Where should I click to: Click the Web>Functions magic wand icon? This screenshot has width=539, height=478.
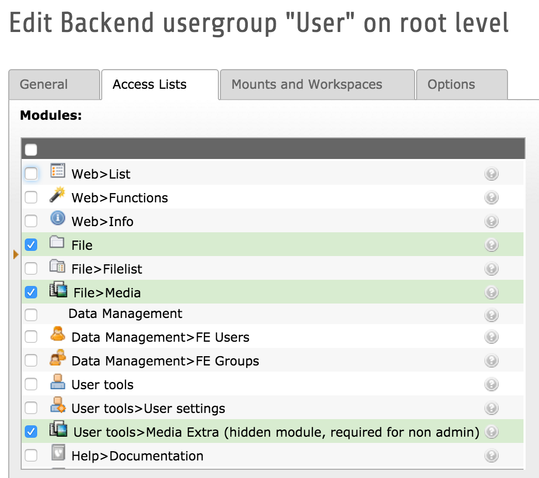57,195
